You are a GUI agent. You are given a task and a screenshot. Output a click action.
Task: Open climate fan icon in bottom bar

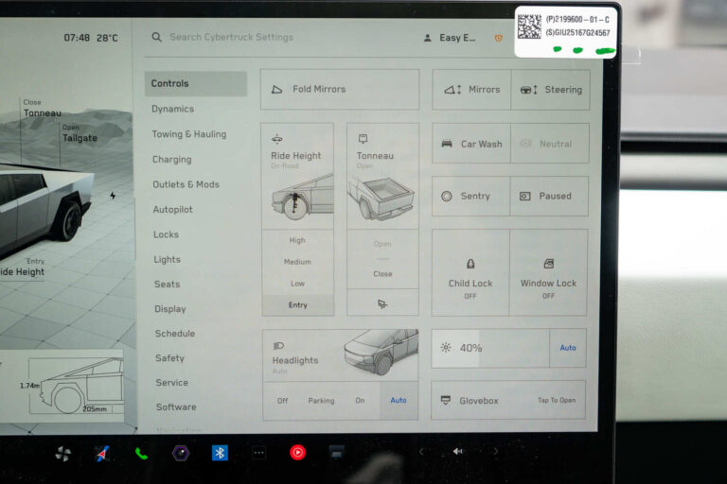(63, 454)
